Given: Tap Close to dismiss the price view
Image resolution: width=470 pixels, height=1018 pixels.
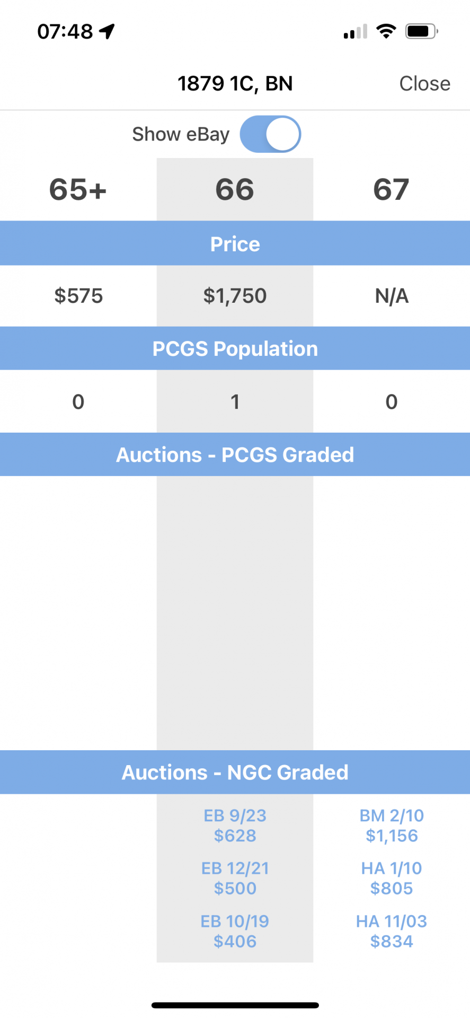Looking at the screenshot, I should click(x=424, y=84).
